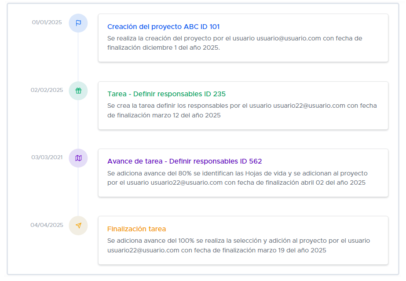Click the paper plane icon for Finalización tarea

[x=78, y=226]
